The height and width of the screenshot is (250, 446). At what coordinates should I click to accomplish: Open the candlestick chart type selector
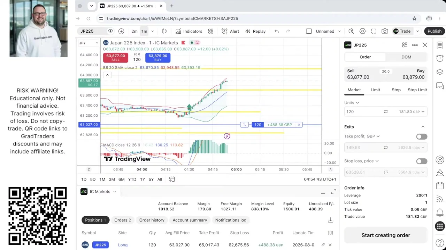coord(164,31)
